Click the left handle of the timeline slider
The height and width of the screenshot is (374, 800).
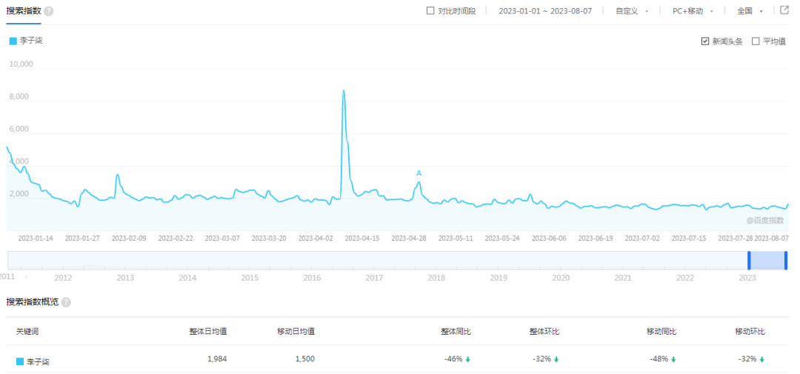[749, 260]
